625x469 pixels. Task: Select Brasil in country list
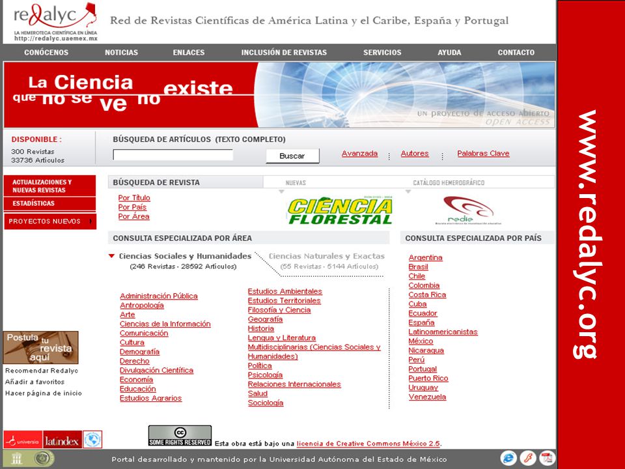[418, 267]
